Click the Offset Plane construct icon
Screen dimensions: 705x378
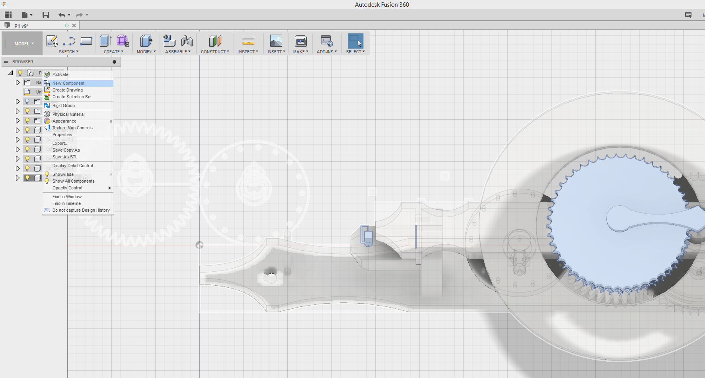215,41
